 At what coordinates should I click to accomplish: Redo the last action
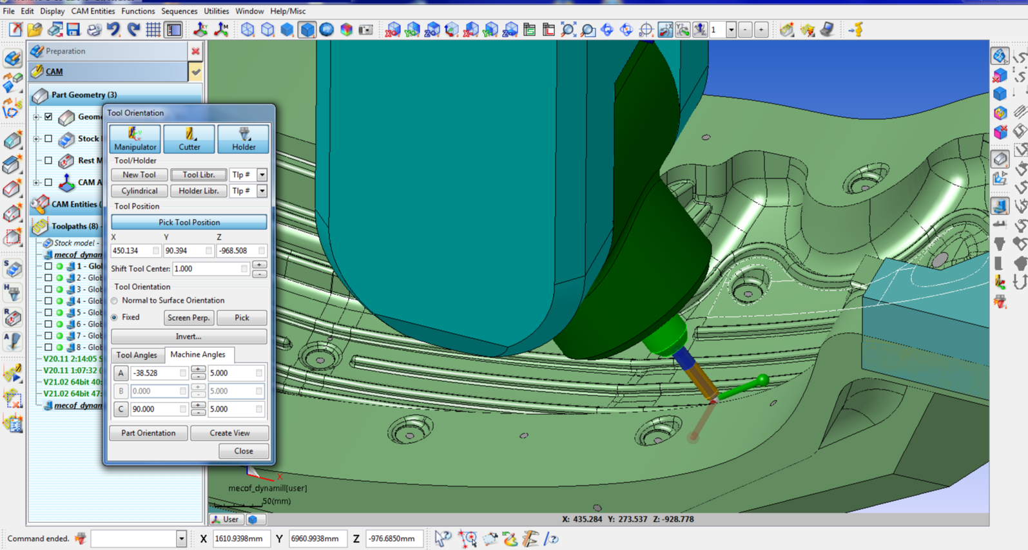pos(133,30)
